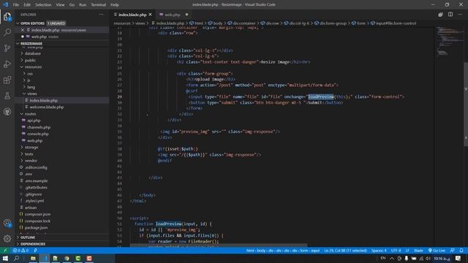This screenshot has height=263, width=468.
Task: Click errors and warnings status indicator
Action: tap(20, 251)
